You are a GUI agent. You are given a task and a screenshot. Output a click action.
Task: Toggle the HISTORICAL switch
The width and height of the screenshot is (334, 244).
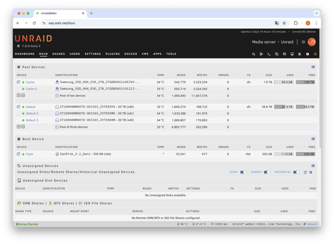pos(296,172)
